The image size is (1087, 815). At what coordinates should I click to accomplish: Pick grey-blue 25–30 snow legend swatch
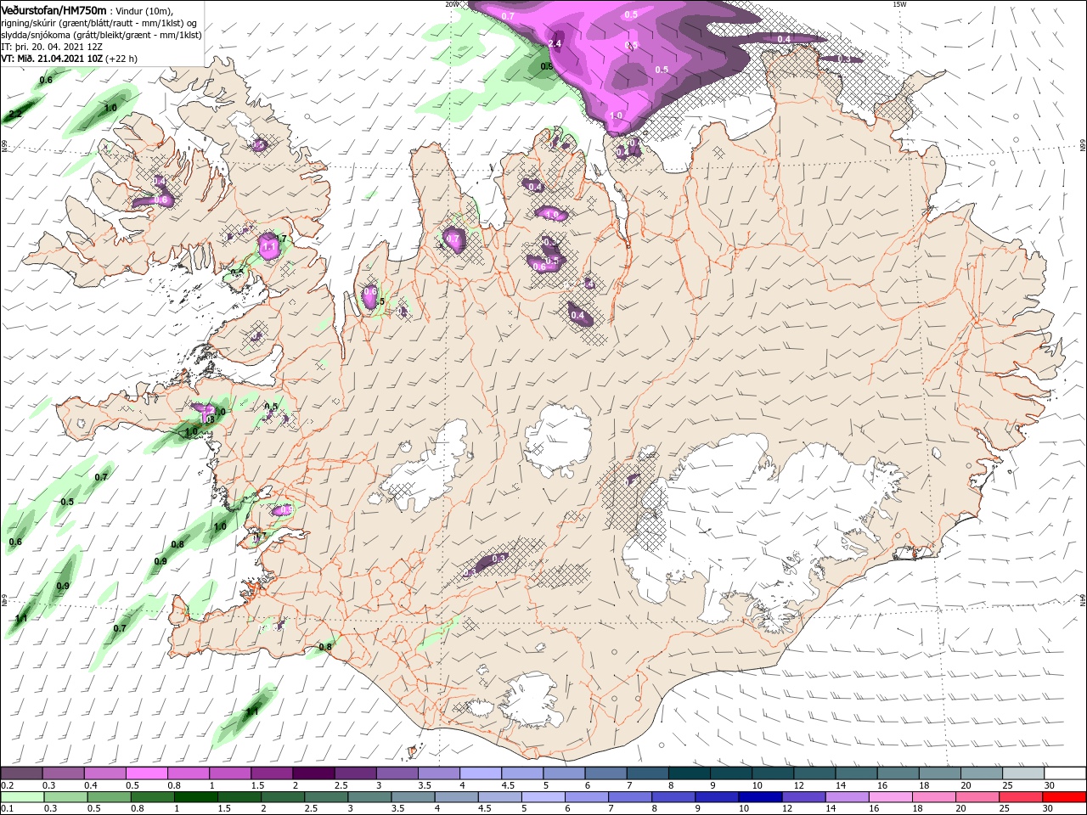1024,773
